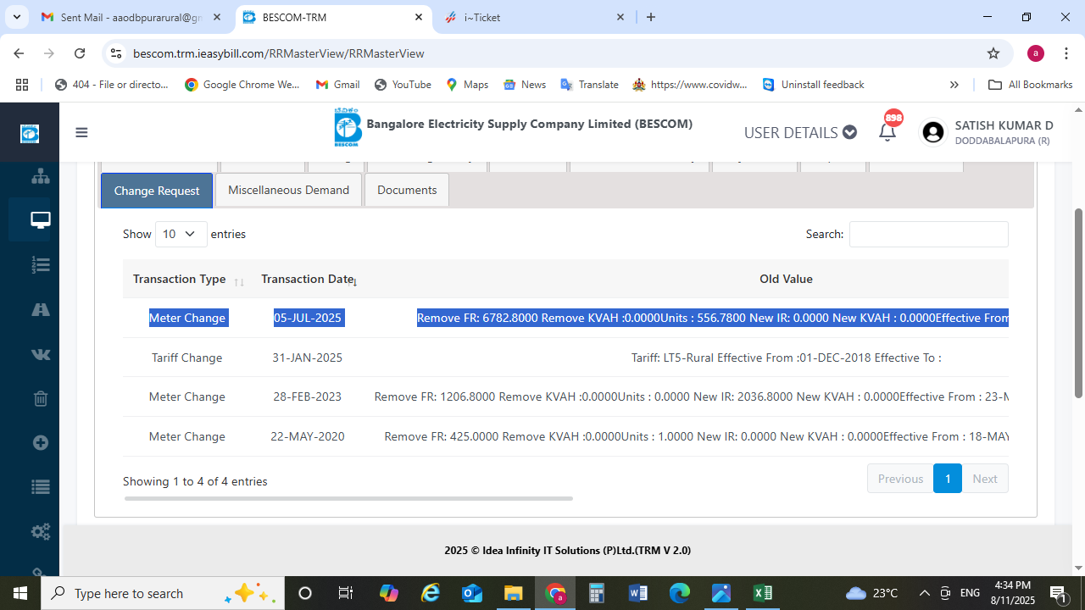Expand hidden bookmarks with the double chevron
Viewport: 1085px width, 610px height.
coord(954,85)
